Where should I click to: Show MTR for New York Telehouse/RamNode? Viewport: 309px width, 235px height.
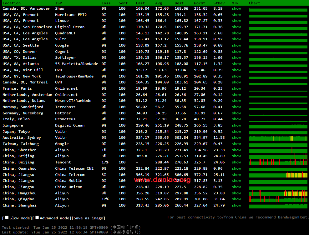[236, 76]
